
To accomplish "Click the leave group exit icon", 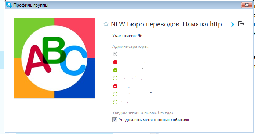I will tap(241, 24).
